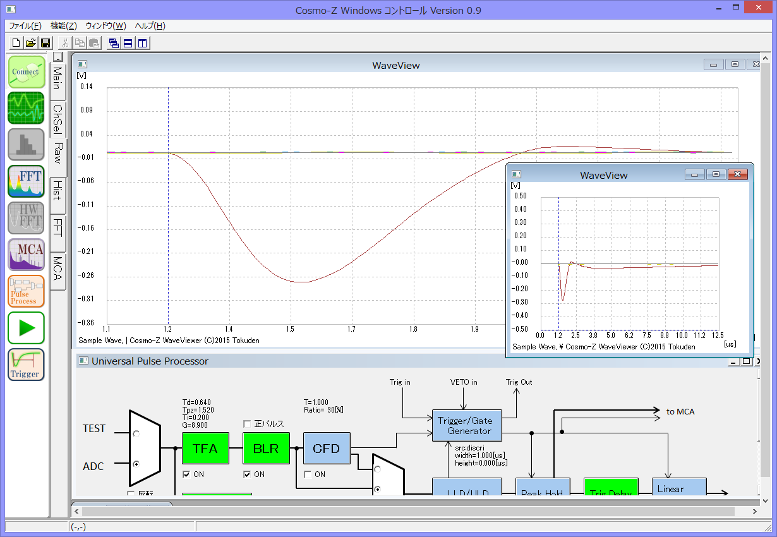Image resolution: width=777 pixels, height=537 pixels.
Task: Enable the CFD ON checkbox
Action: (x=308, y=474)
